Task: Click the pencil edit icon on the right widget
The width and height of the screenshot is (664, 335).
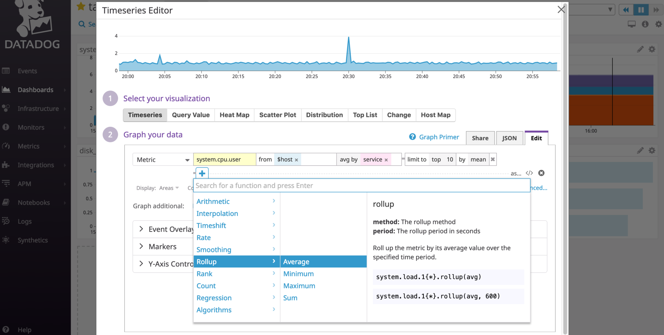Action: point(640,49)
